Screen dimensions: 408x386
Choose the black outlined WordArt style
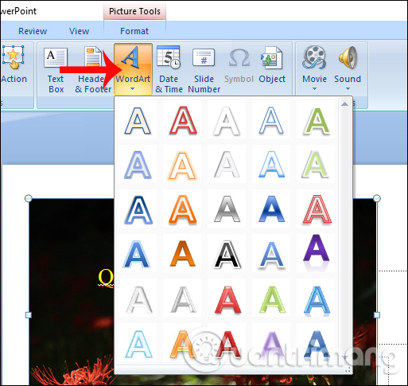pos(227,255)
